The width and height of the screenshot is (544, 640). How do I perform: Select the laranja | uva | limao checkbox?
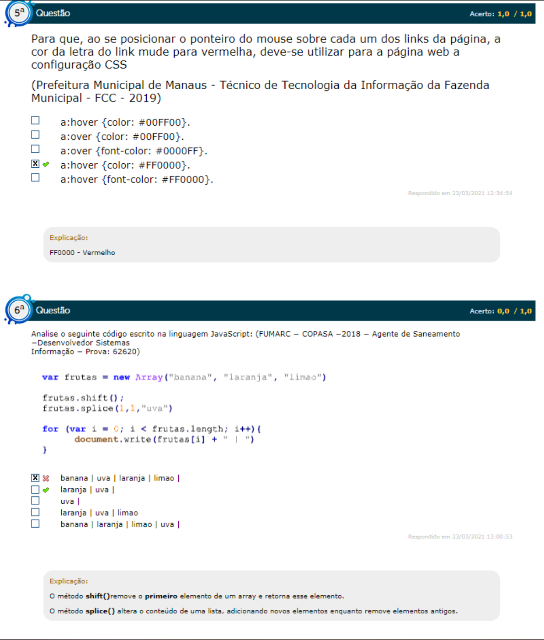click(x=35, y=512)
